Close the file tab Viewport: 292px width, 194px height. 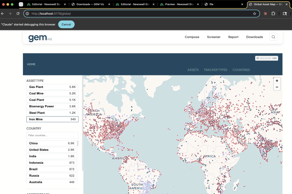[242, 4]
